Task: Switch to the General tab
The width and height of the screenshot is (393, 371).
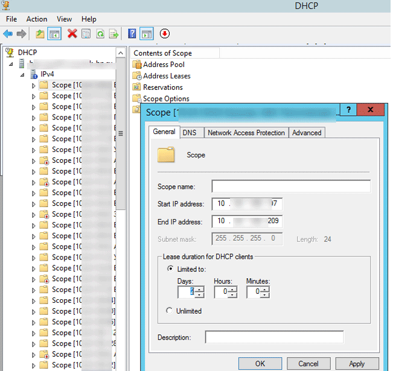Action: tap(164, 132)
